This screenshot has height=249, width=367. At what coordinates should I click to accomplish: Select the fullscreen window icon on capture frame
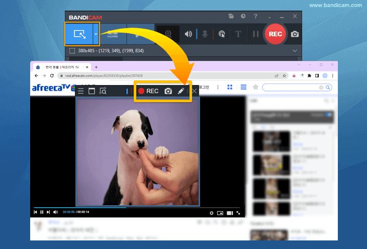point(91,91)
